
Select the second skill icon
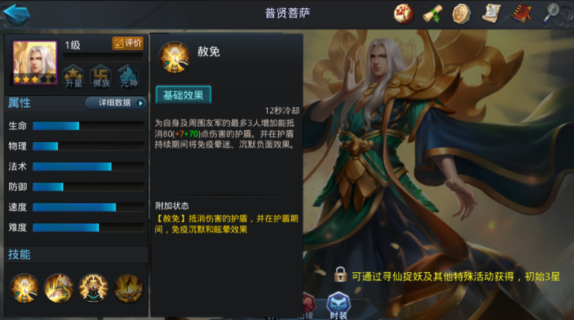59,288
